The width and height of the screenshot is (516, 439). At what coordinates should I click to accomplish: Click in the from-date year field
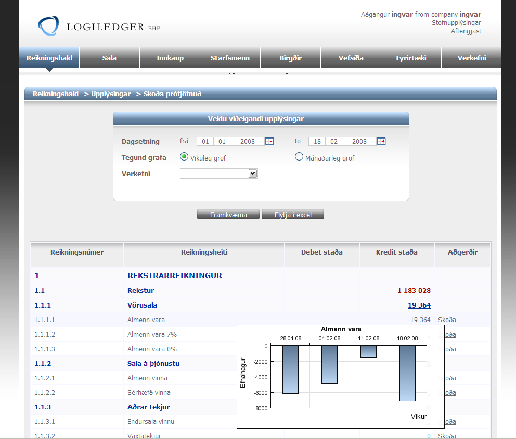tap(248, 141)
